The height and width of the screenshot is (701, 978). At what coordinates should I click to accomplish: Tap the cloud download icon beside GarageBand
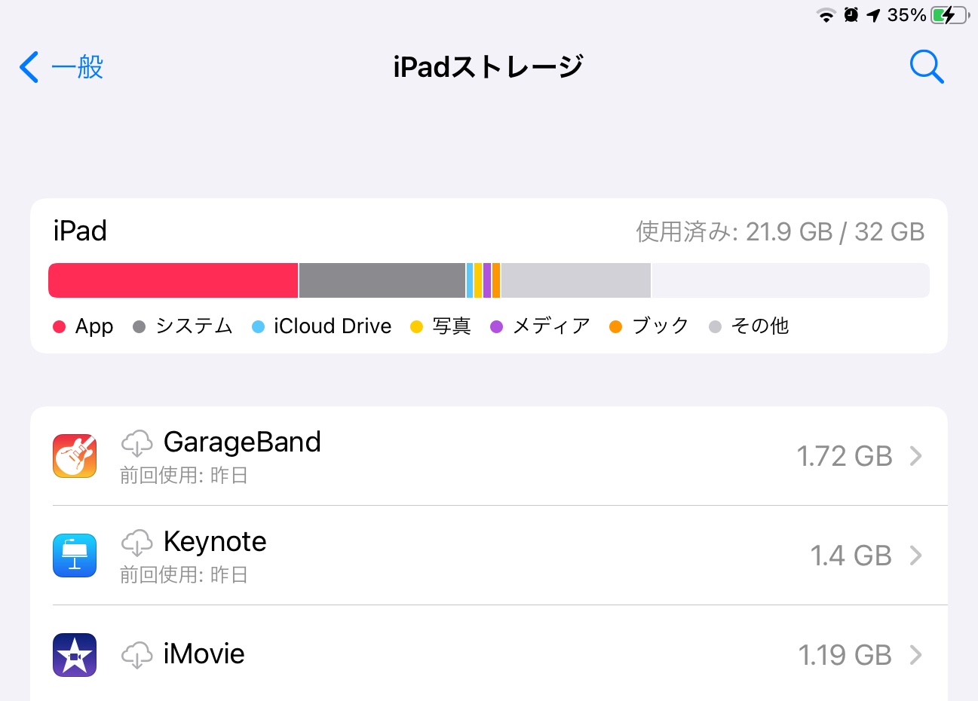pyautogui.click(x=136, y=443)
